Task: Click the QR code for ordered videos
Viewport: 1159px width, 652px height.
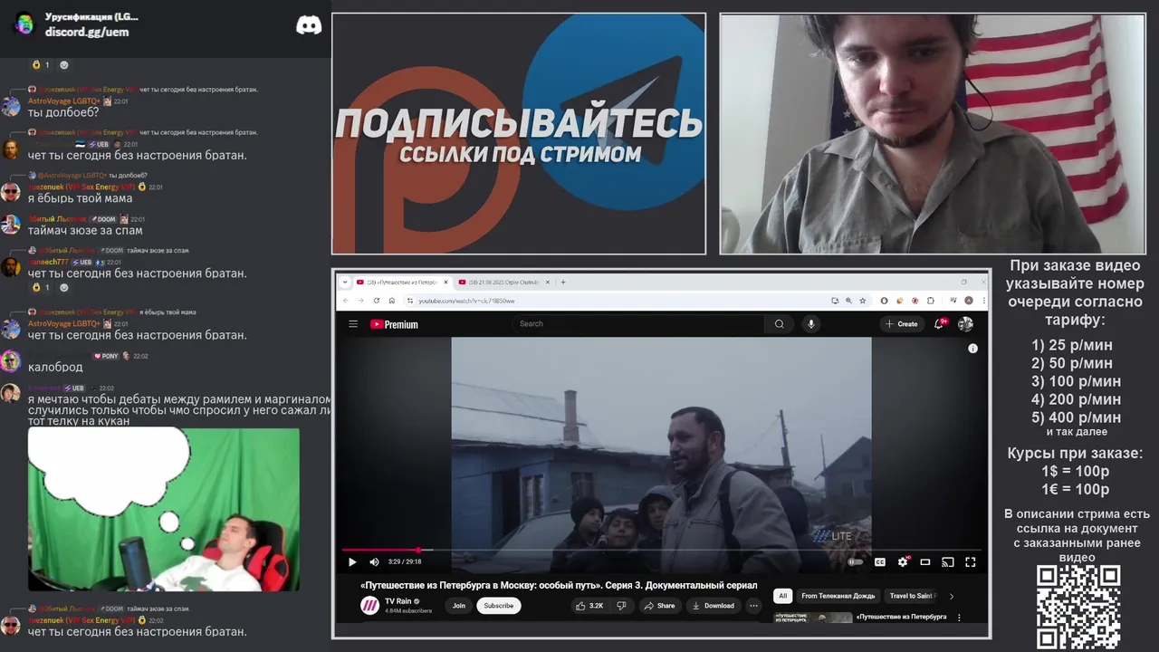Action: point(1078,608)
